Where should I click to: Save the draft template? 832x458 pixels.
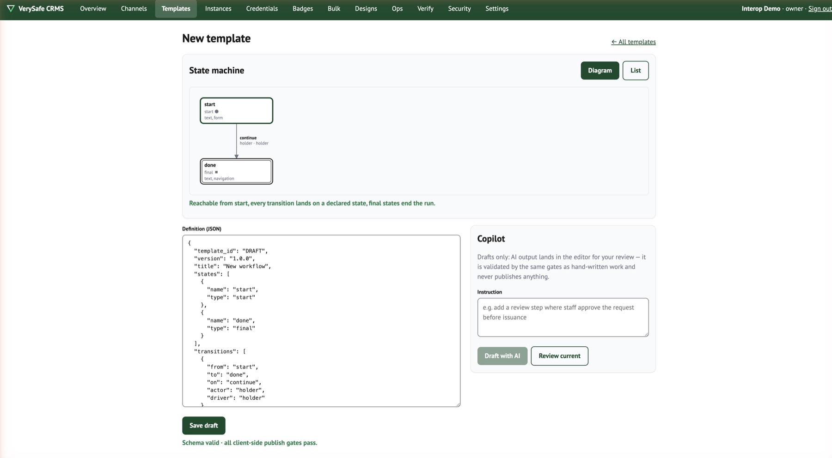coord(203,426)
